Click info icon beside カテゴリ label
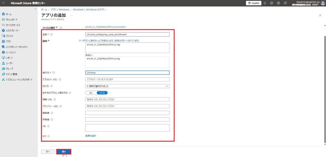 [x=51, y=86]
